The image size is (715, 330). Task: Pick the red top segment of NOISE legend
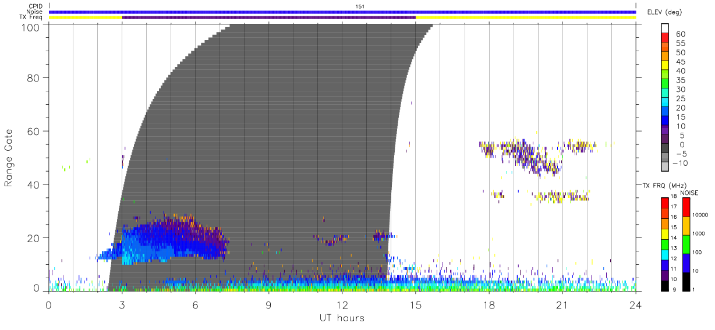(686, 207)
